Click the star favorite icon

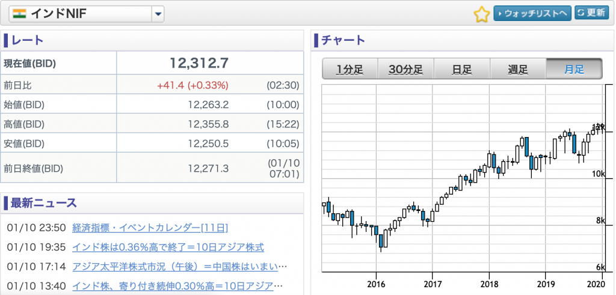[481, 14]
